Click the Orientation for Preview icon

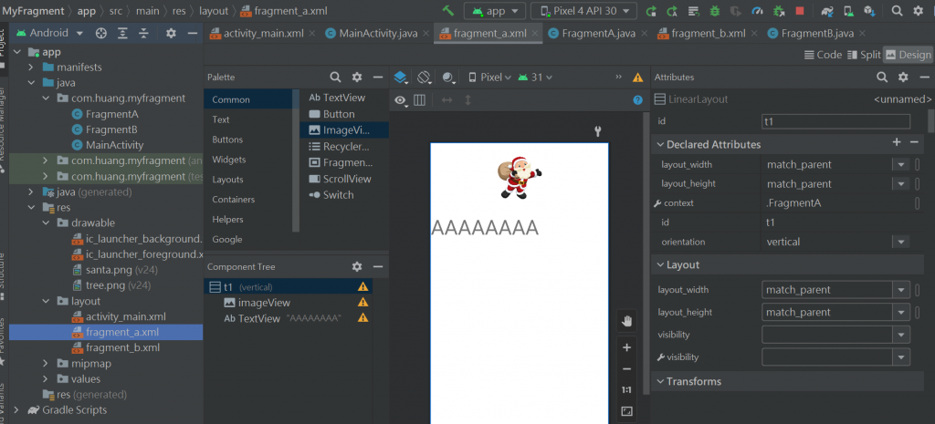click(424, 78)
